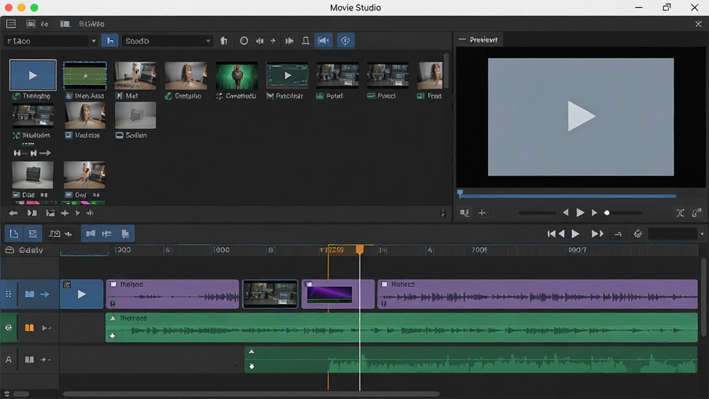Click the A icon on the bottom audio track
Viewport: 709px width, 399px height.
(8, 360)
